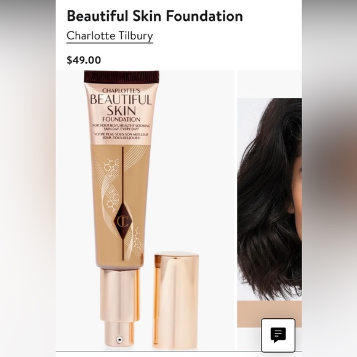Follow the Charlotte Tilbury brand link
Viewport: 357px width, 357px height.
pyautogui.click(x=110, y=36)
